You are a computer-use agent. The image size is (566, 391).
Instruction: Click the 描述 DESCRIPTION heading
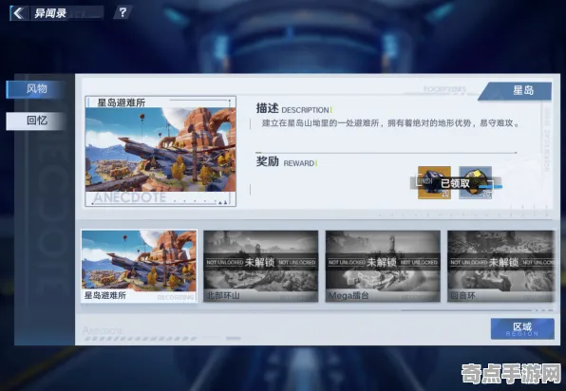(293, 108)
